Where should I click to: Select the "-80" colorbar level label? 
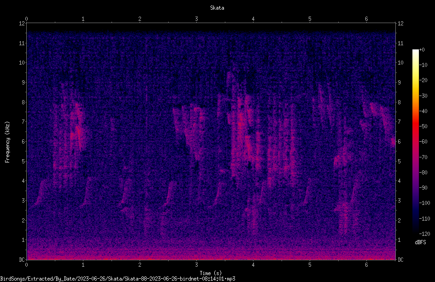423,173
